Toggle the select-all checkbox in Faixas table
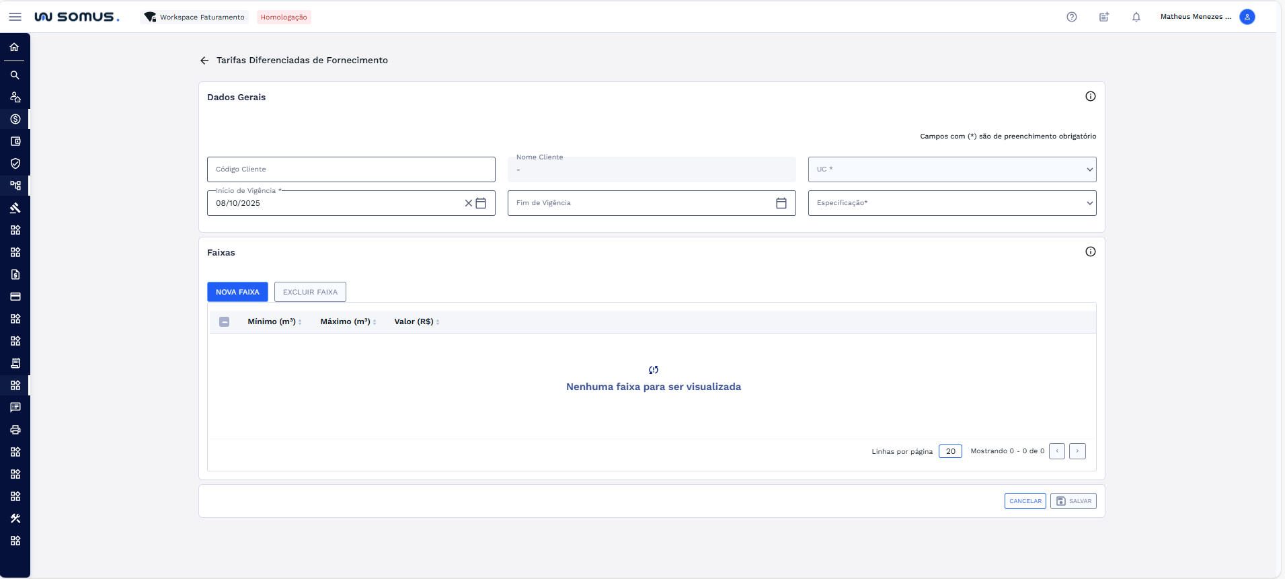Screen dimensions: 1285x579 [225, 322]
